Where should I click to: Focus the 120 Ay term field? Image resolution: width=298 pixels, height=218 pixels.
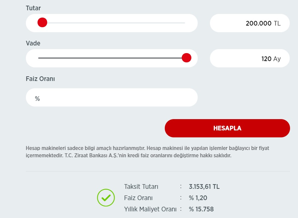[250, 58]
